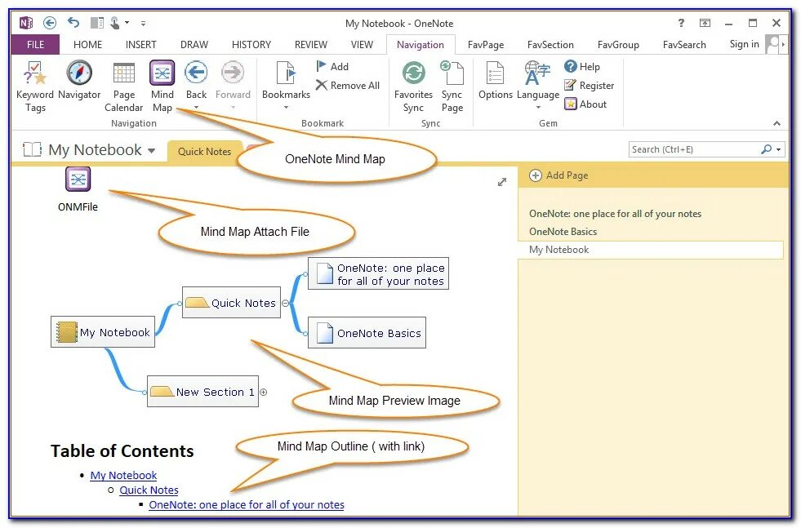Open ribbon display options button
The image size is (801, 528).
point(705,23)
